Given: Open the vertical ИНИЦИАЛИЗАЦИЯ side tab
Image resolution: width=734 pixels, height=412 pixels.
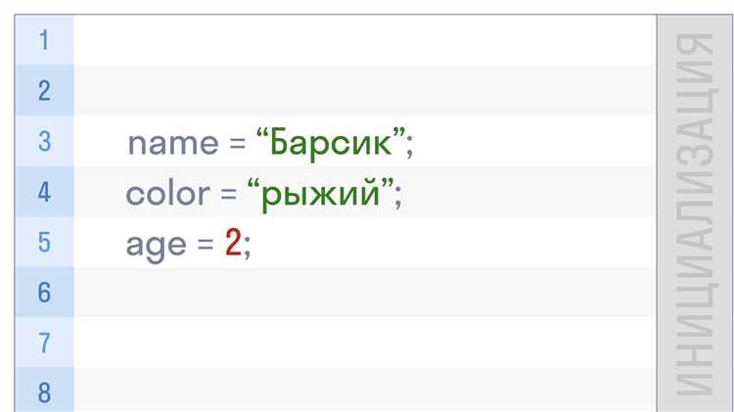Looking at the screenshot, I should click(x=695, y=213).
